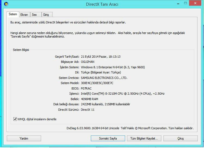This screenshot has width=204, height=148.
Task: Click memory value 4096MB RAM
Action: tap(89, 99)
